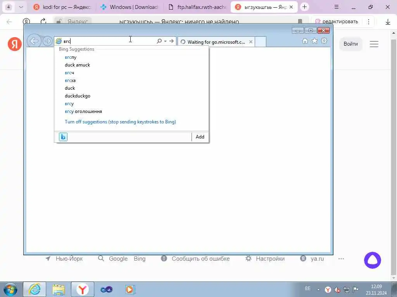Viewport: 397px width, 297px height.
Task: Click the 'Google' footer link
Action: (118, 259)
